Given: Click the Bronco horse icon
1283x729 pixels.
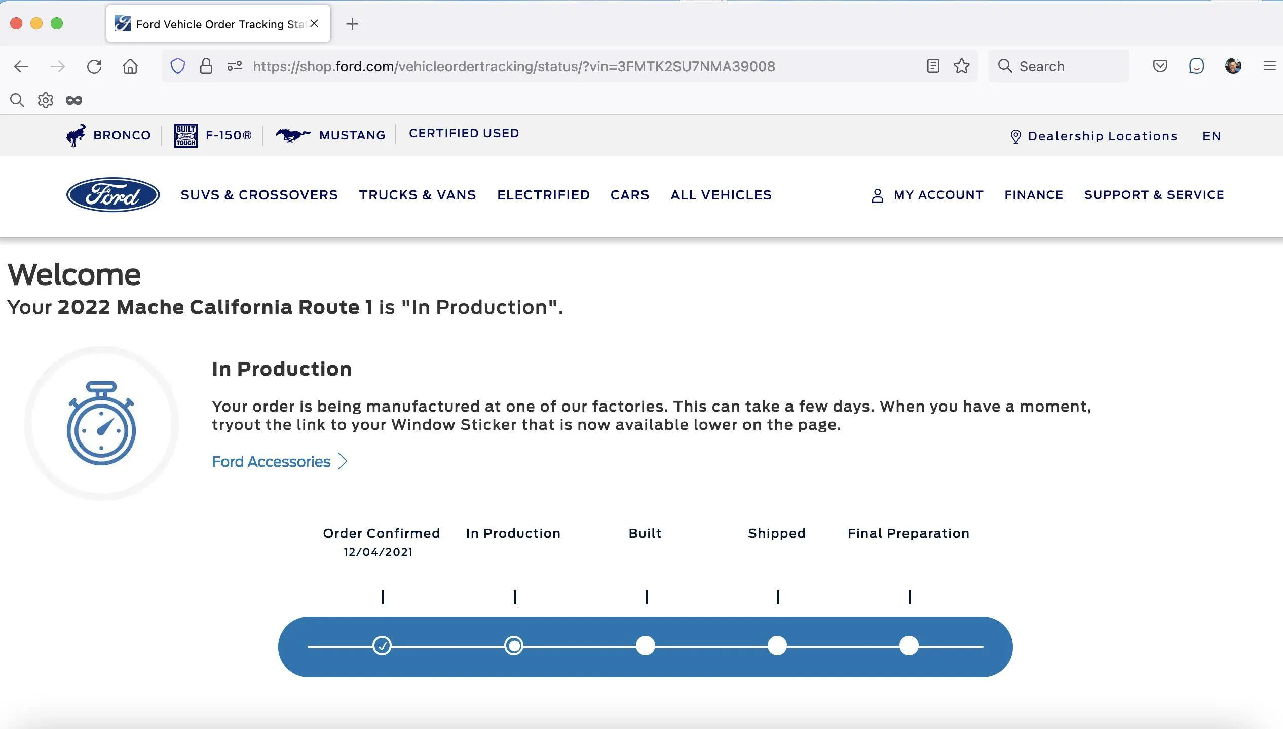Looking at the screenshot, I should click(76, 135).
